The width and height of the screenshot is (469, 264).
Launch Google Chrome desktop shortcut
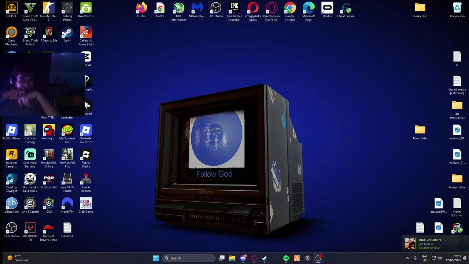click(290, 12)
